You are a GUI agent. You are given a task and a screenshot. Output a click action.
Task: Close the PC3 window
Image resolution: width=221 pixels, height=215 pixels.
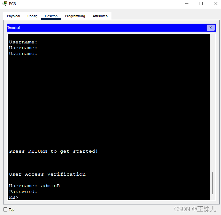pyautogui.click(x=216, y=4)
